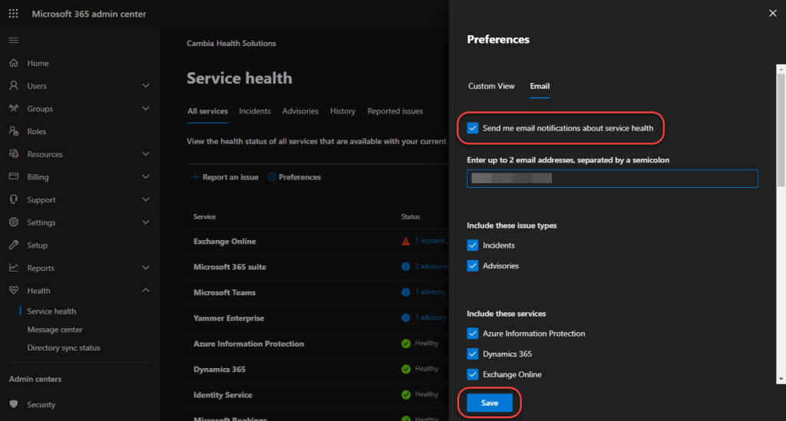Click the Home icon in sidebar
Screen dimensions: 786x421
[x=14, y=63]
